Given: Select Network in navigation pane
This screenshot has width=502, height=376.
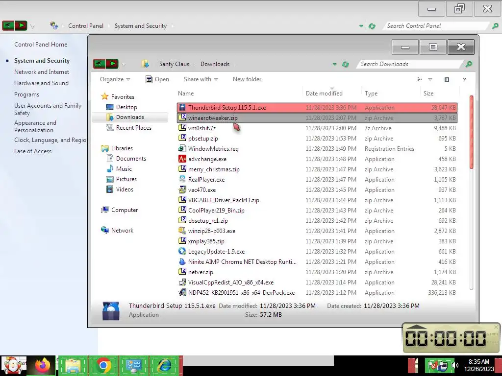Looking at the screenshot, I should click(x=122, y=231).
